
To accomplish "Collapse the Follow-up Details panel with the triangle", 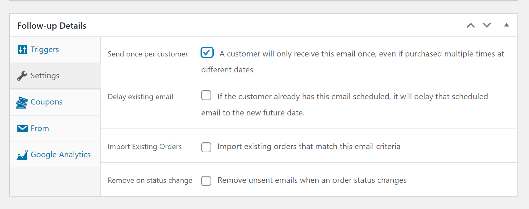I will [x=507, y=25].
